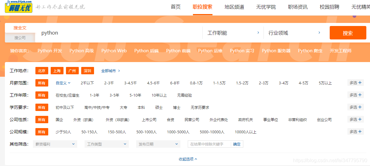This screenshot has height=166, width=370.
Task: Enable 多选 for 学历要求 row
Action: coord(356,107)
